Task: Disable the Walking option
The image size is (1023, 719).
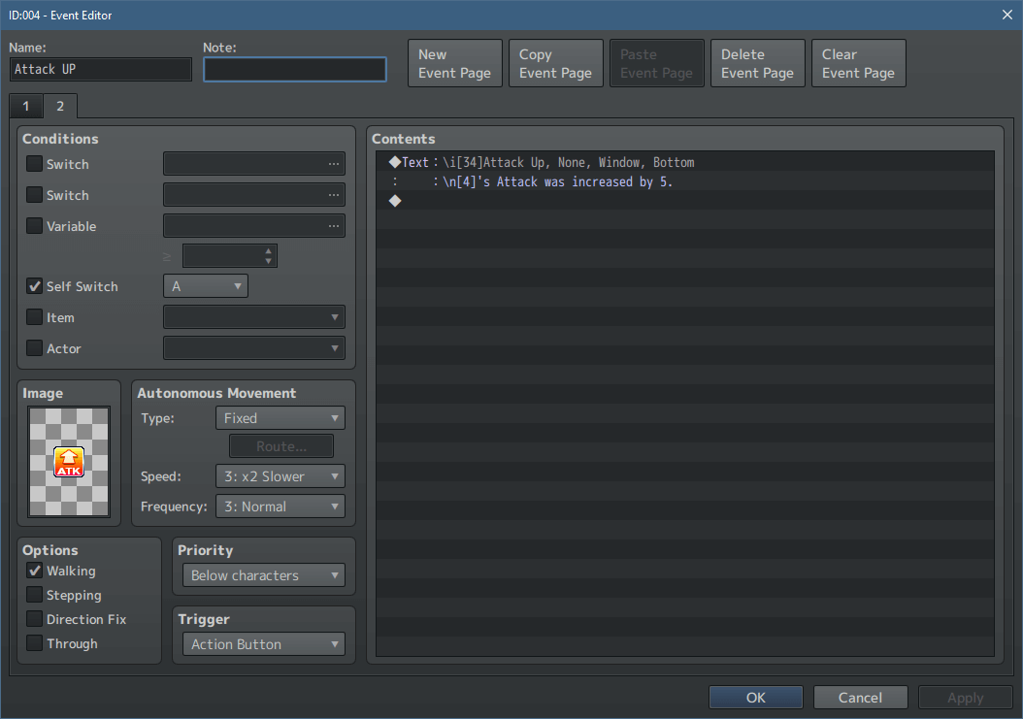Action: pyautogui.click(x=34, y=571)
